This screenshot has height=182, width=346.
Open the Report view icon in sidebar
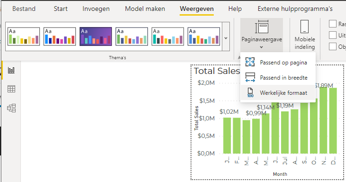click(x=11, y=70)
